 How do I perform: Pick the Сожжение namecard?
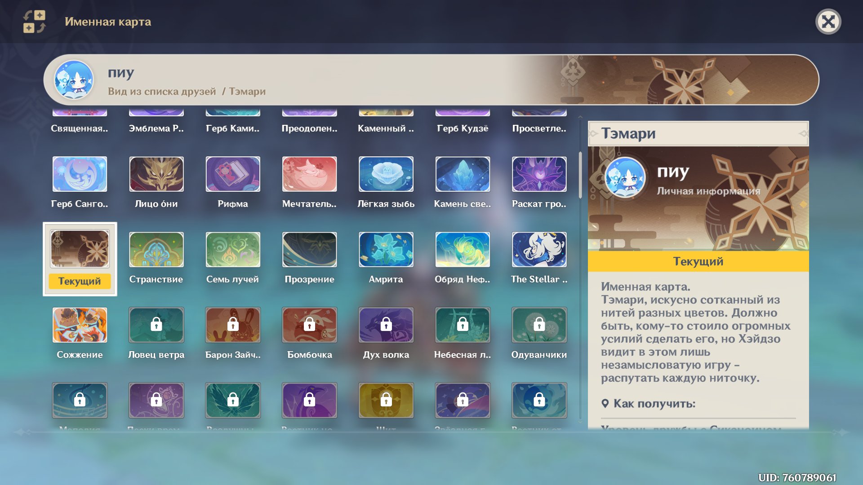[x=80, y=325]
